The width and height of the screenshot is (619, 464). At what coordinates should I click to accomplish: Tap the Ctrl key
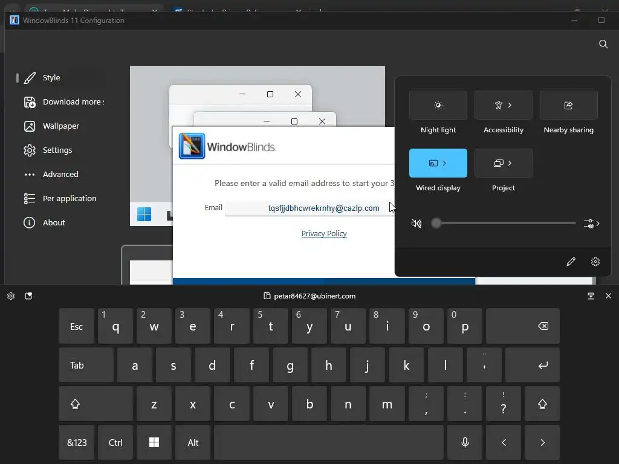pos(115,443)
